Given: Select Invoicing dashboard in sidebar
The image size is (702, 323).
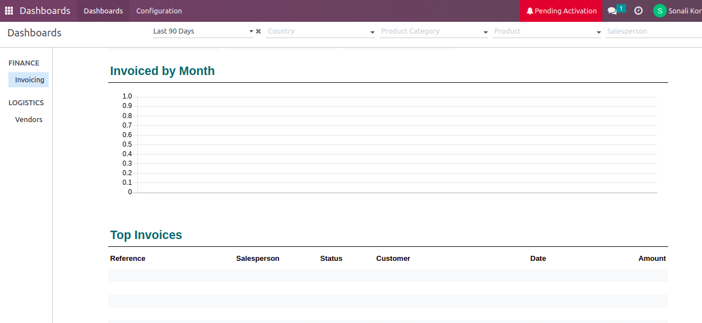Looking at the screenshot, I should (x=29, y=80).
